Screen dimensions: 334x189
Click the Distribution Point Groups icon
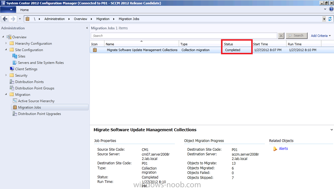coord(12,88)
